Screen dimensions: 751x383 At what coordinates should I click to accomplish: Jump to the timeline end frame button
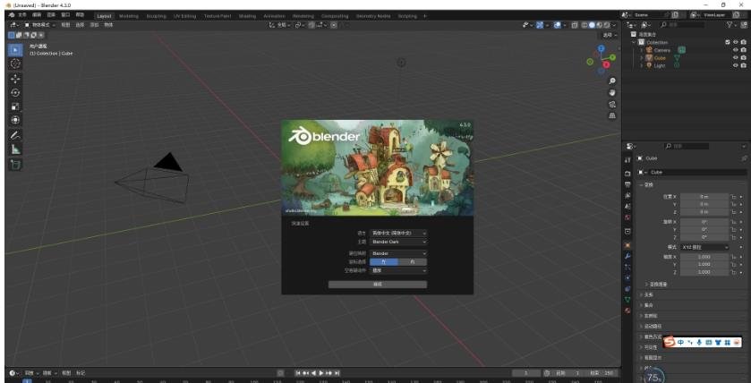click(337, 373)
